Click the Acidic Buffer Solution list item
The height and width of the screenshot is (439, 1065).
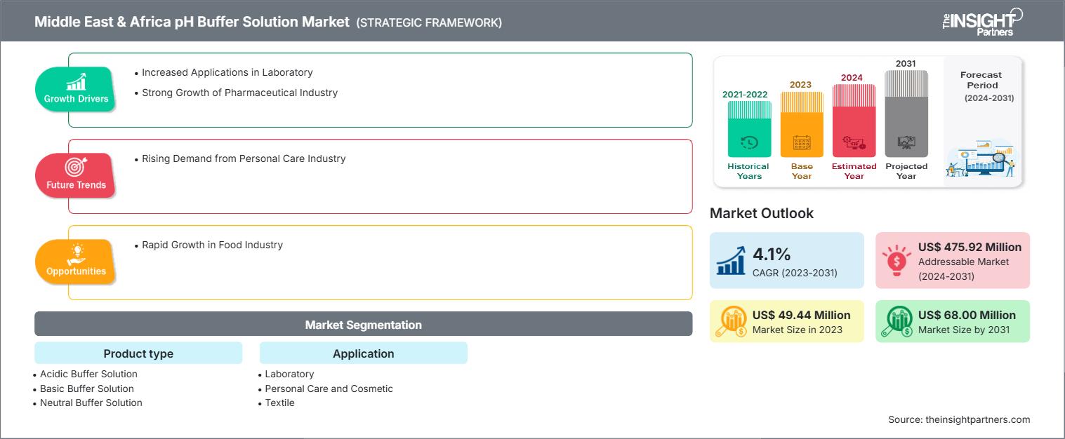point(88,374)
